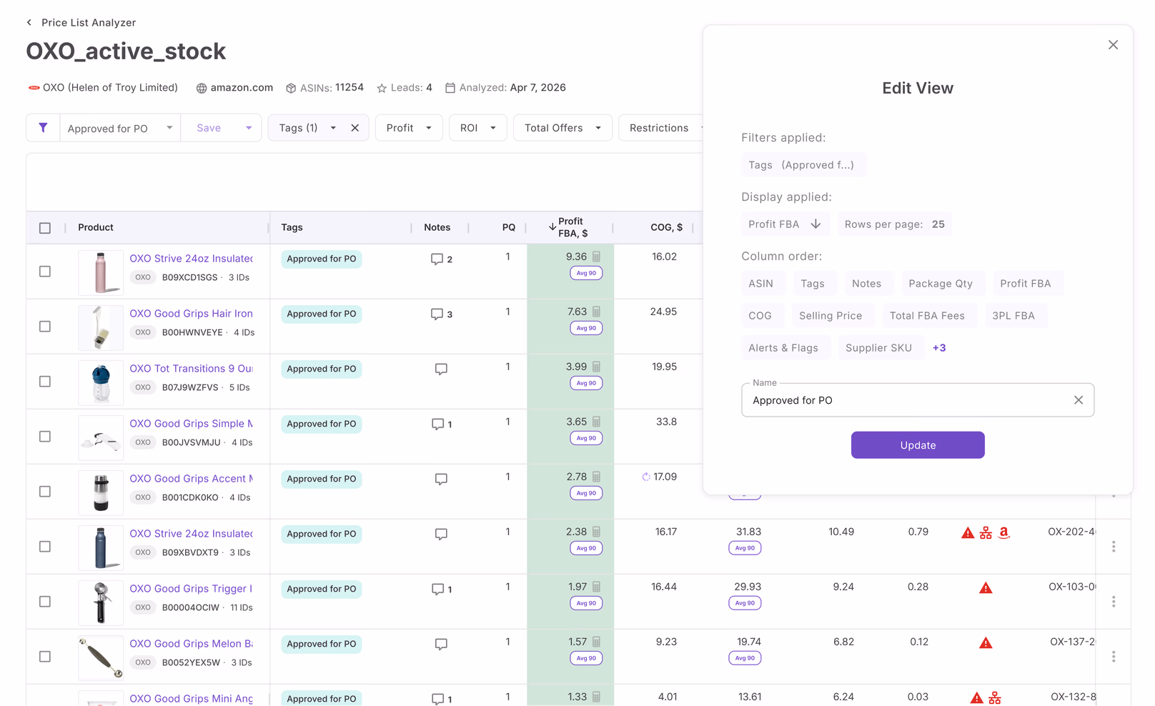Click Avg 90 badge under price 31.83
1155x706 pixels.
pos(745,548)
